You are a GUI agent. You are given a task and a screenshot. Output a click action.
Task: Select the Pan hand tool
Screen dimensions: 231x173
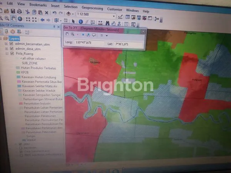13,18
